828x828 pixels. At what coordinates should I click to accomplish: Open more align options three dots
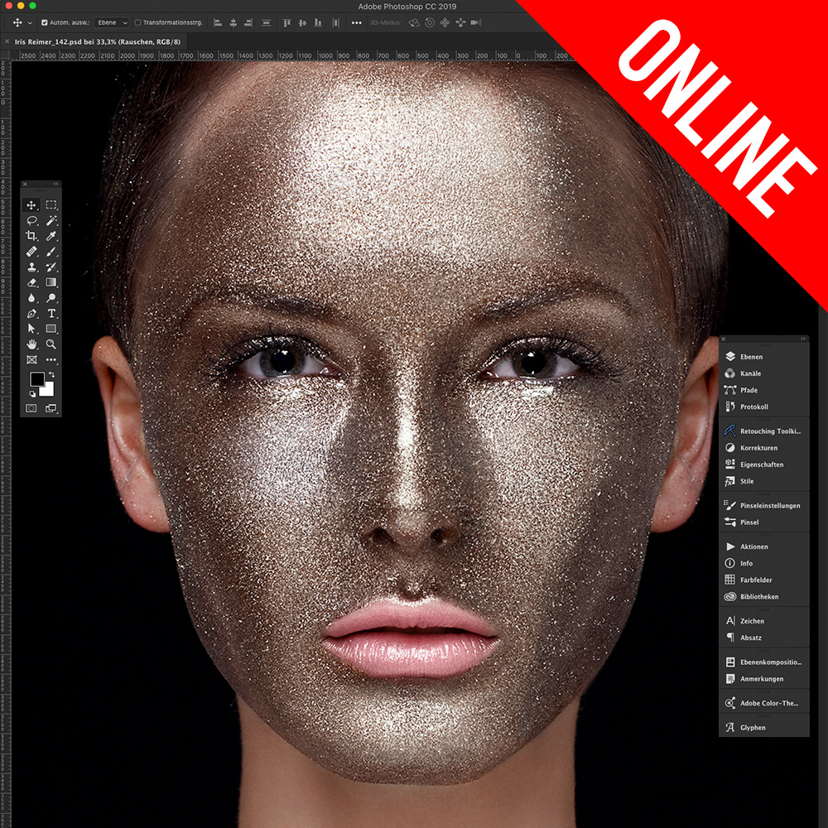click(x=356, y=22)
